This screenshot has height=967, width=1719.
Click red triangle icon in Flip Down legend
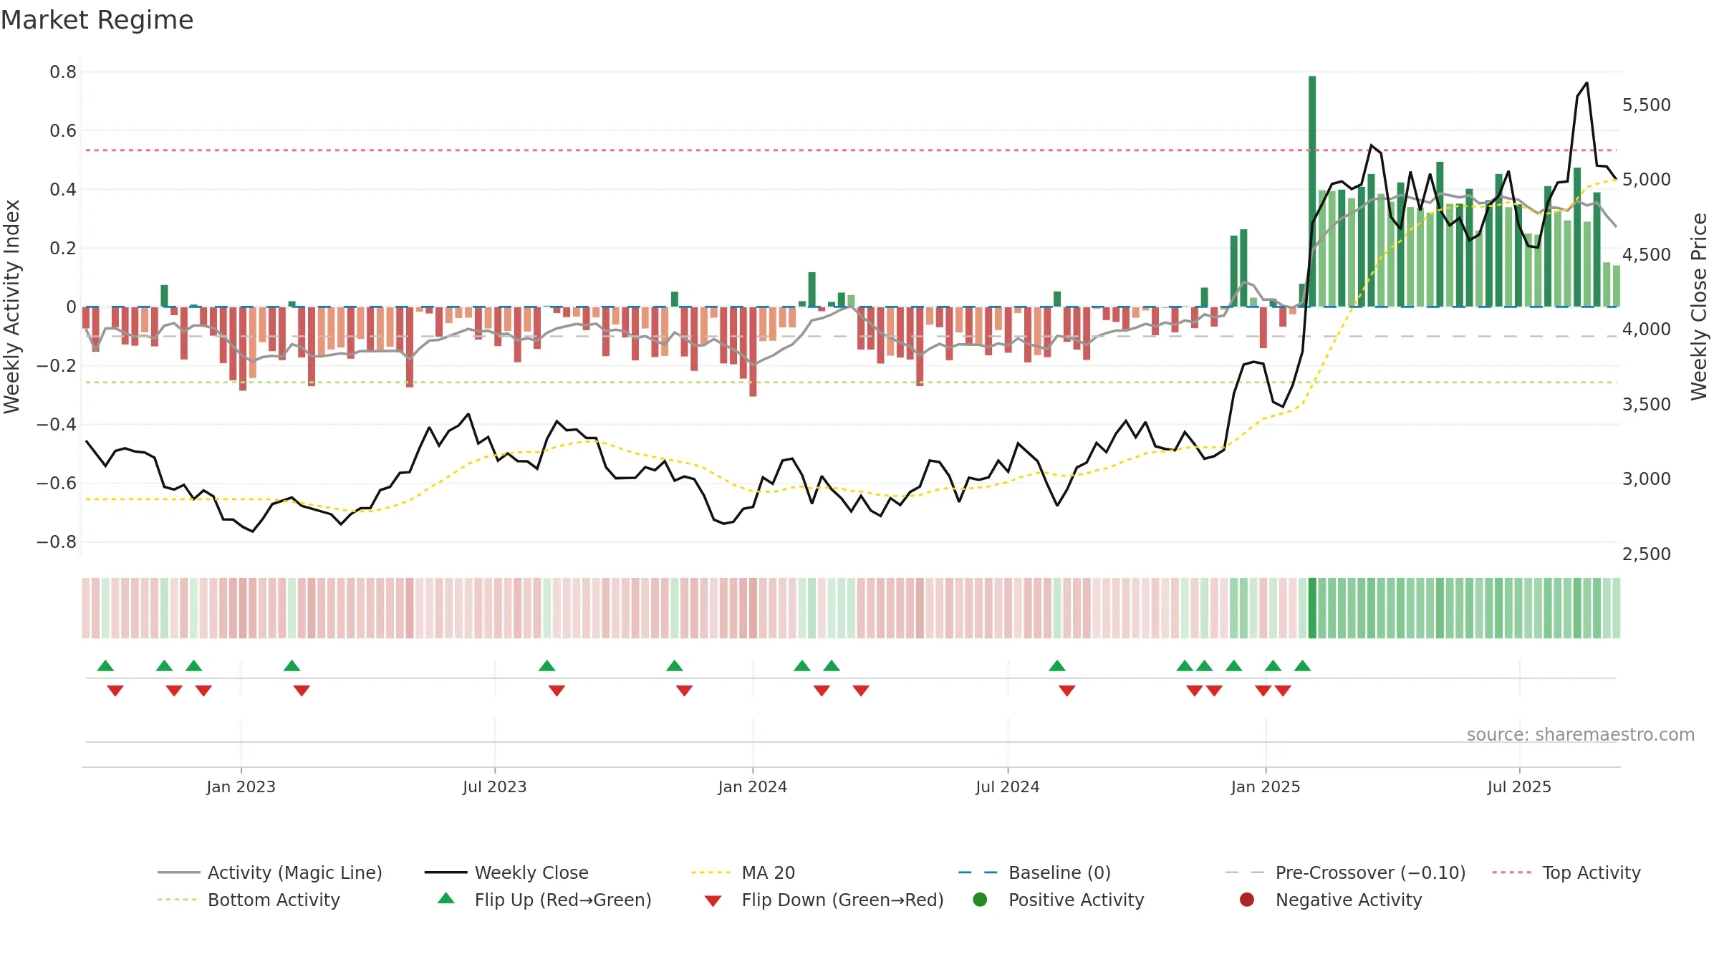pos(713,901)
